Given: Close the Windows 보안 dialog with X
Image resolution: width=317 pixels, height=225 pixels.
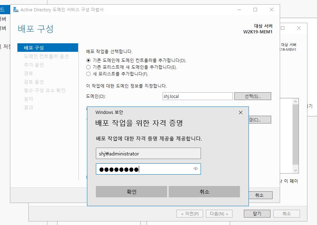Looking at the screenshot, I should 241,112.
